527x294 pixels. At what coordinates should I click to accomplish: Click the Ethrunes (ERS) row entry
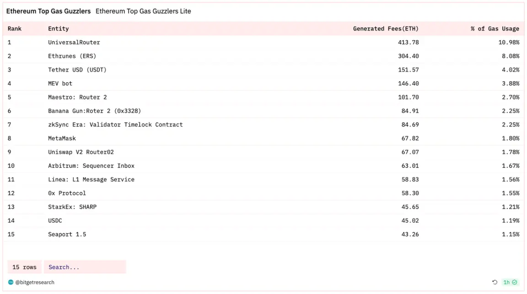pos(72,56)
